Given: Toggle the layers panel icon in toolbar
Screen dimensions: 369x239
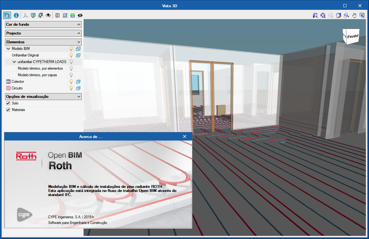Looking at the screenshot, I should pos(7,15).
